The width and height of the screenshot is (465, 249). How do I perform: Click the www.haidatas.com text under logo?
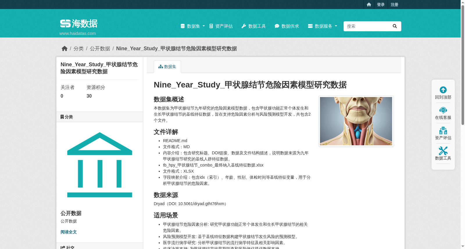click(x=78, y=33)
